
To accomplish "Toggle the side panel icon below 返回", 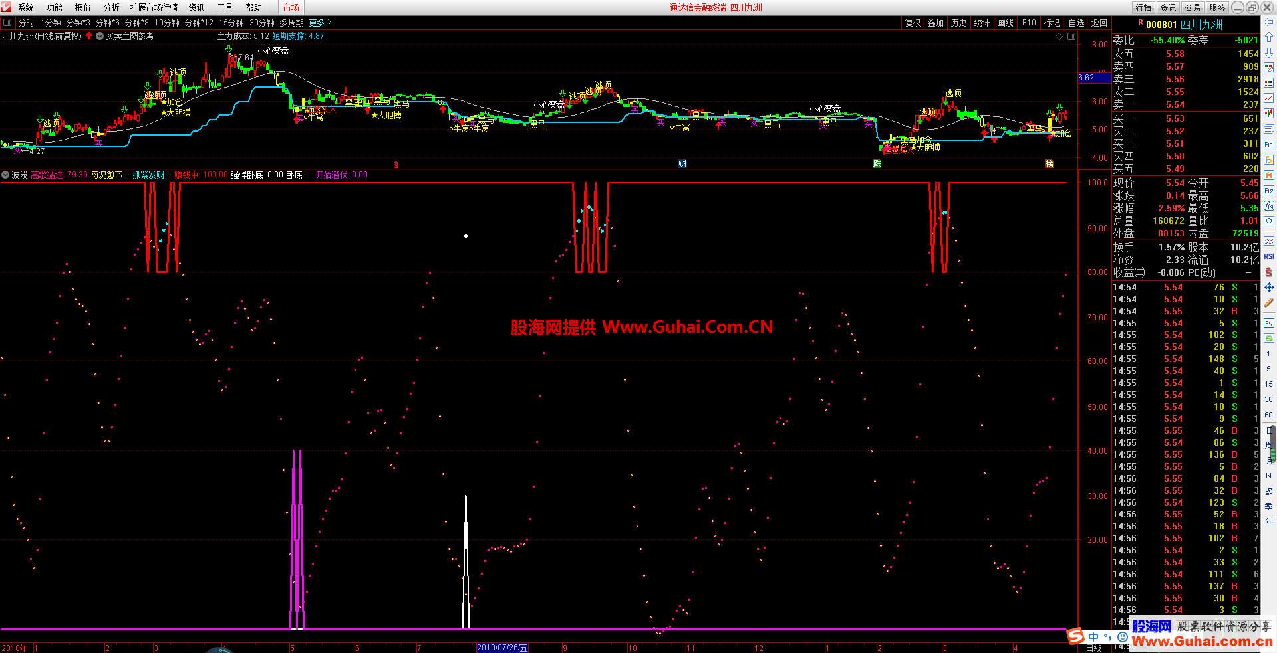I will tap(1071, 36).
